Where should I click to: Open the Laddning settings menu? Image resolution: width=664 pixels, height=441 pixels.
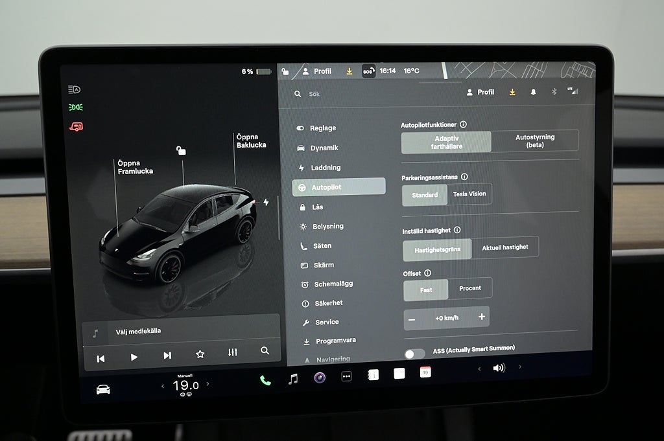[325, 168]
